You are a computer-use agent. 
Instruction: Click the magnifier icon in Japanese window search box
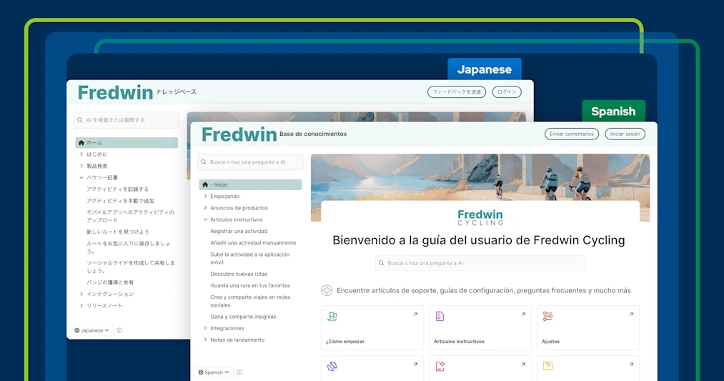[80, 120]
